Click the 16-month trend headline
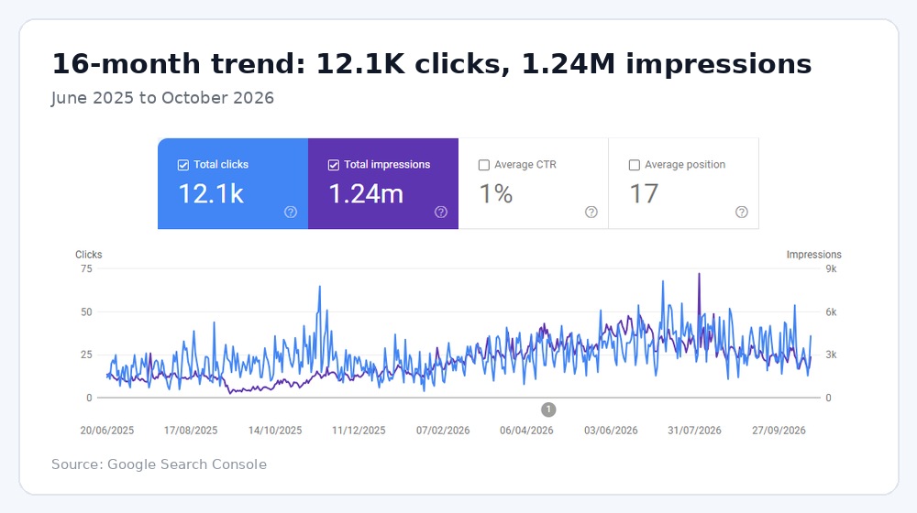The width and height of the screenshot is (917, 513). 432,64
